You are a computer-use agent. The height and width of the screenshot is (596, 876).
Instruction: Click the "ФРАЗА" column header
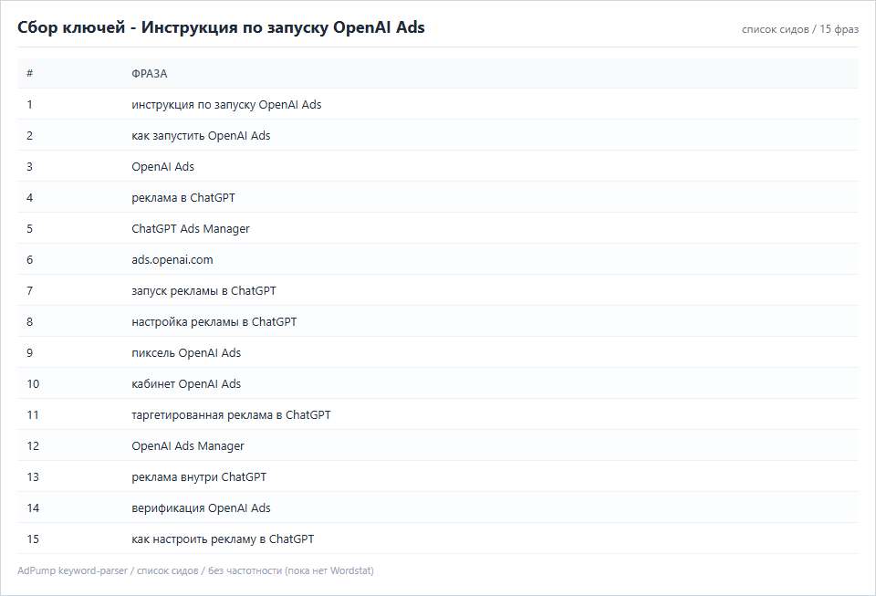(x=149, y=74)
